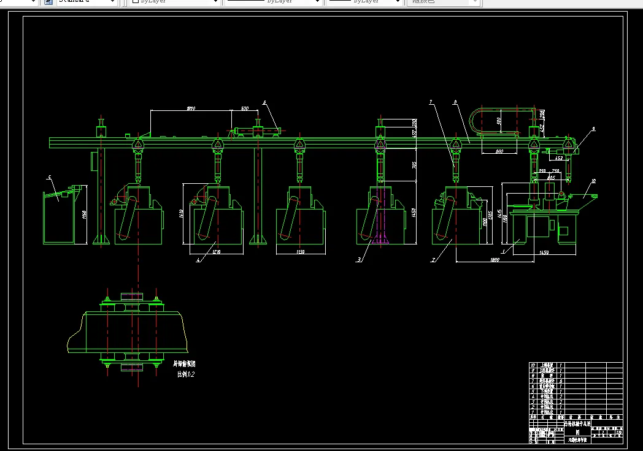
Task: Select the 1800 dimension text below machines
Action: [x=495, y=260]
